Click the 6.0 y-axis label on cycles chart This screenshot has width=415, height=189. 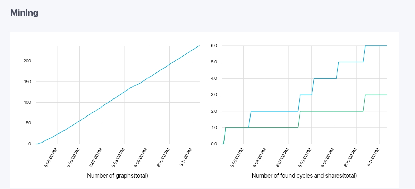pyautogui.click(x=214, y=46)
